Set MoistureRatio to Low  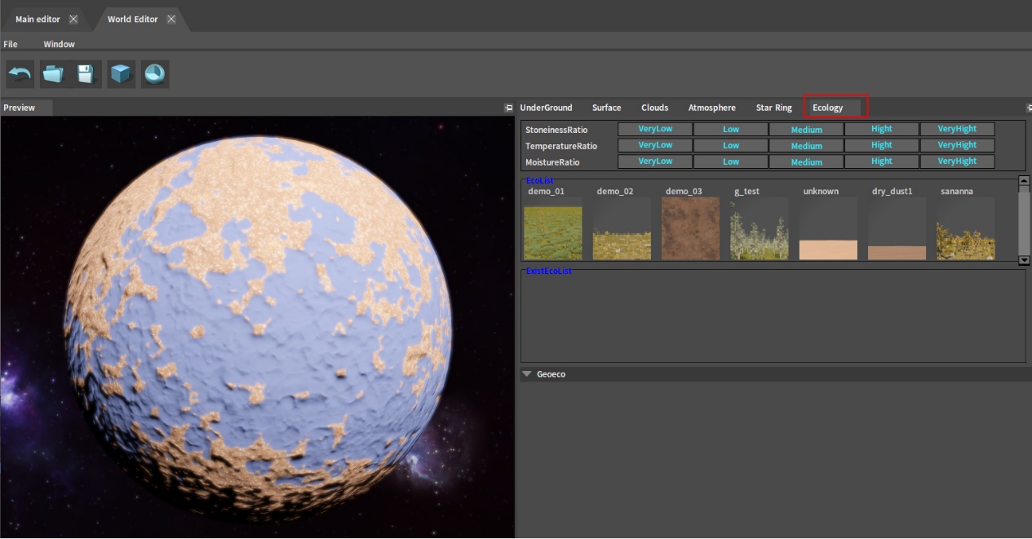click(x=730, y=161)
